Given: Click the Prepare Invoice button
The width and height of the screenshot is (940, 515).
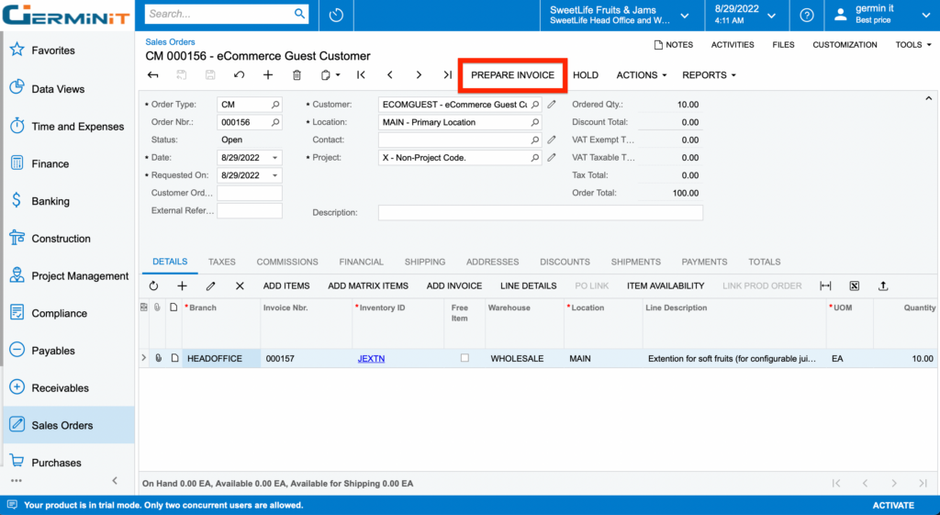Looking at the screenshot, I should [512, 75].
